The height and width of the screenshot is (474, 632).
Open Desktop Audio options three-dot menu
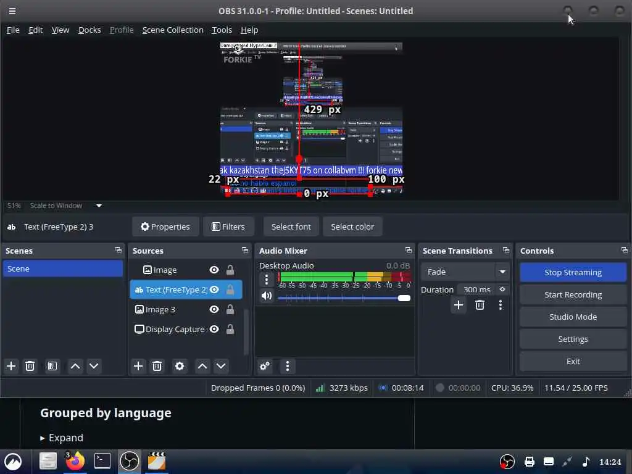click(267, 279)
